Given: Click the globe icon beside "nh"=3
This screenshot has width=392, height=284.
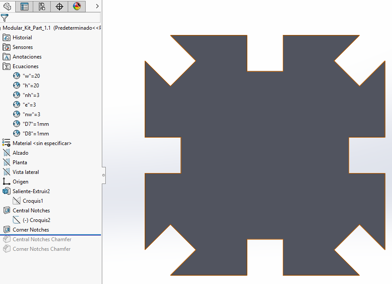Looking at the screenshot, I should [x=17, y=95].
